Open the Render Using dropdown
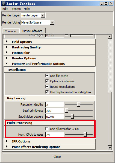Viewport: 115px width, 163px height. [x=52, y=22]
